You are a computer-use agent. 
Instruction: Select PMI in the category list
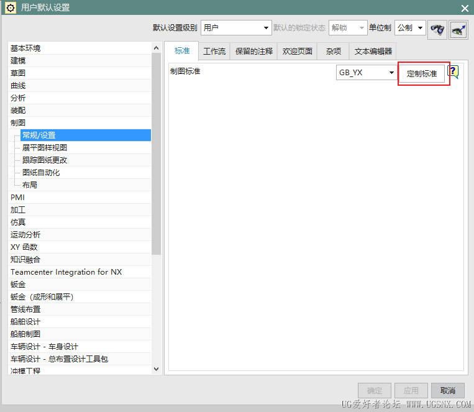pos(80,197)
